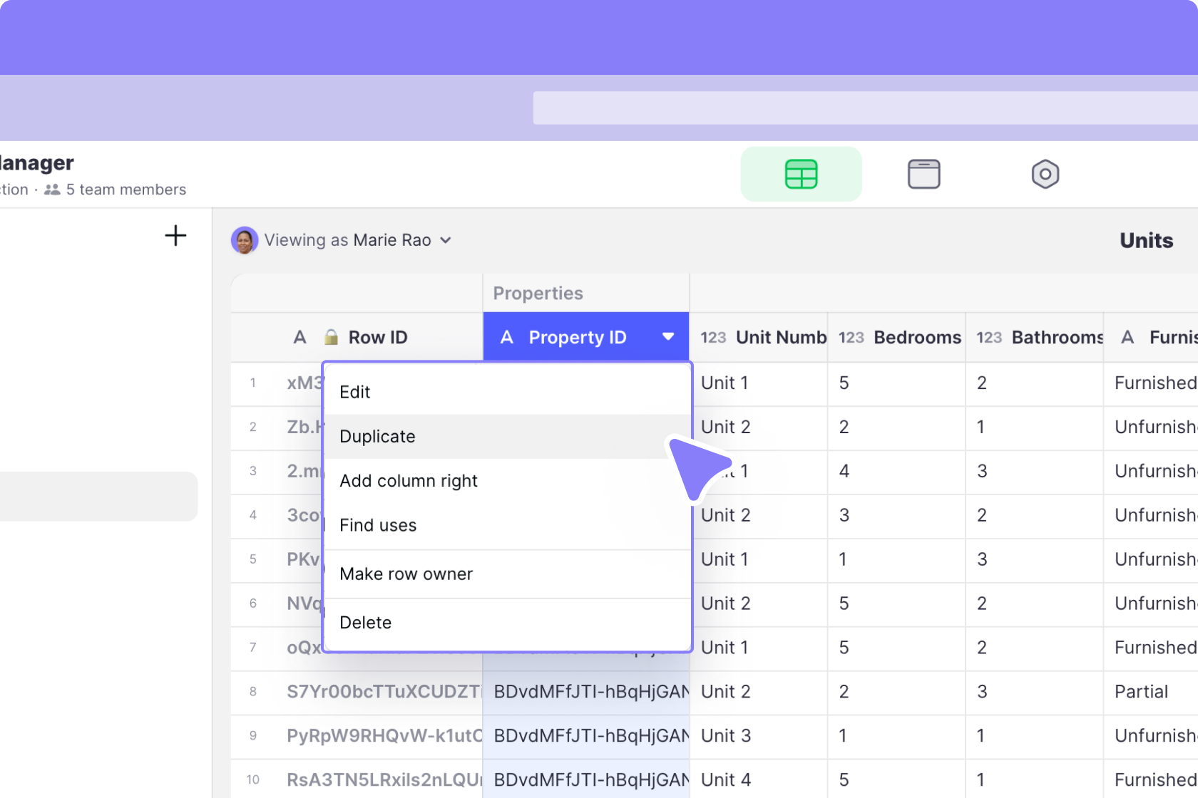
Task: Click the text type icon on Property ID
Action: [x=507, y=337]
